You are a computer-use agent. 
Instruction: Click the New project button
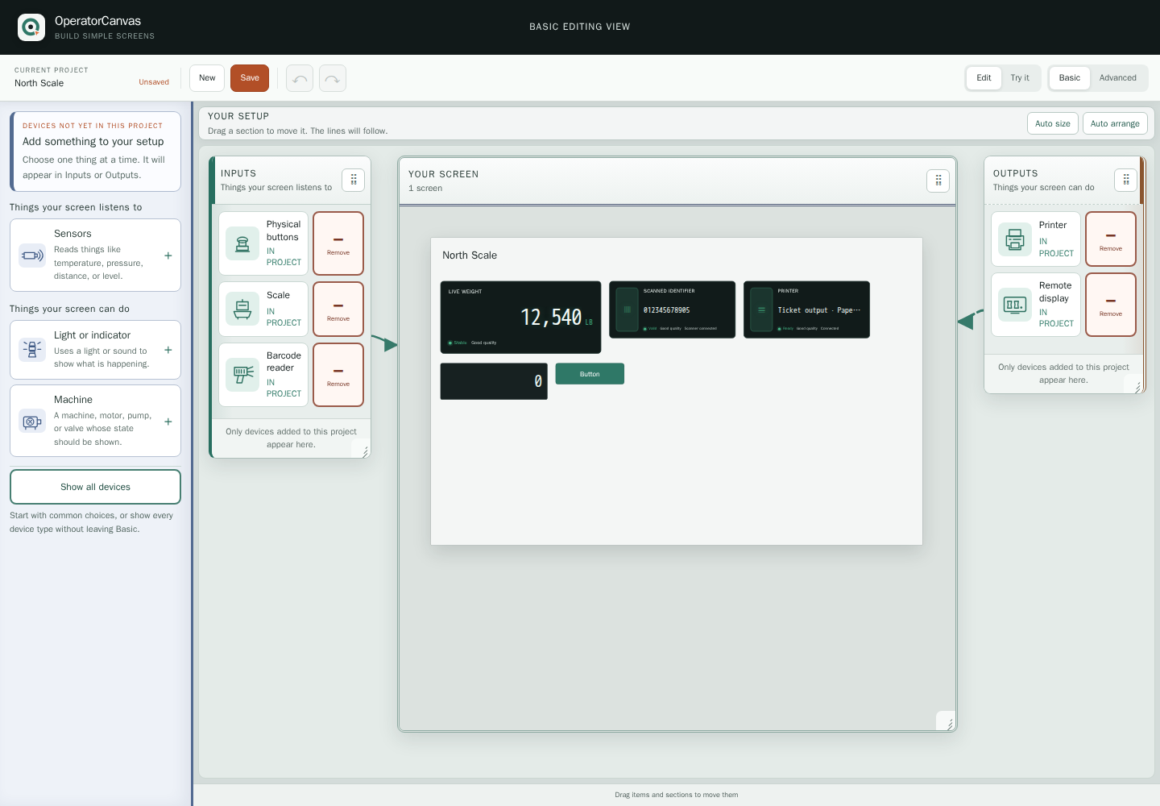pyautogui.click(x=207, y=78)
